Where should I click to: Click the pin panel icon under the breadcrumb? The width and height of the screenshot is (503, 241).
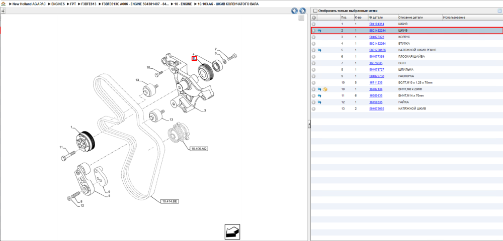[x=3, y=10]
